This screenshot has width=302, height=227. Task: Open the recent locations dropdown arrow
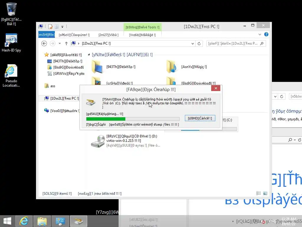click(x=60, y=43)
